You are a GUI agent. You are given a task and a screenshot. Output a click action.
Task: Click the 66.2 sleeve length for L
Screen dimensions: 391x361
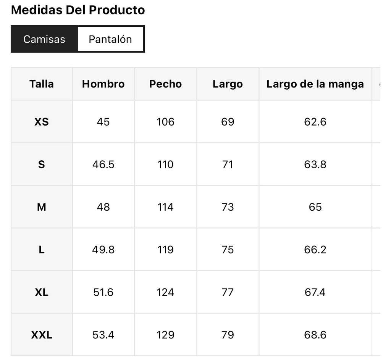coord(315,250)
